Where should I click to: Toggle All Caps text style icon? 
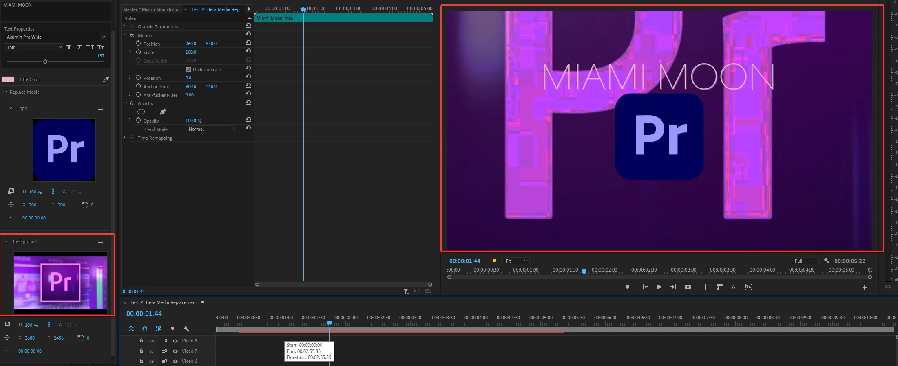pyautogui.click(x=90, y=47)
